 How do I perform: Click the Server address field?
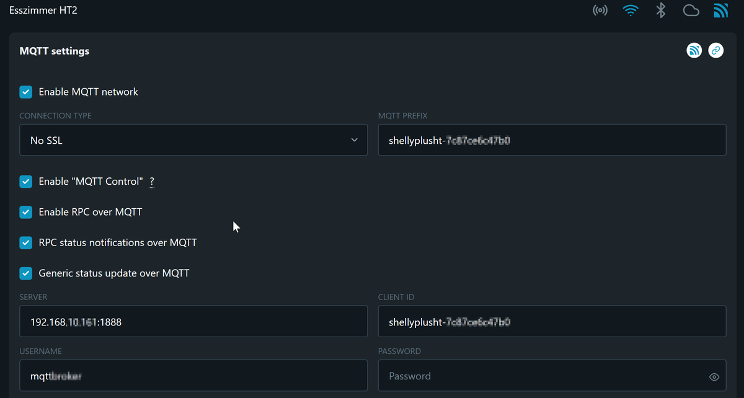click(x=193, y=322)
